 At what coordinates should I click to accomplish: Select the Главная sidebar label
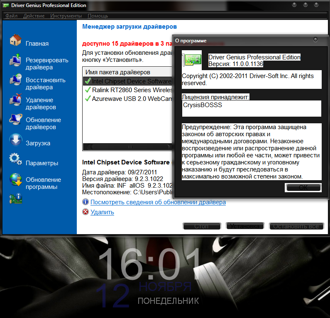coord(37,44)
